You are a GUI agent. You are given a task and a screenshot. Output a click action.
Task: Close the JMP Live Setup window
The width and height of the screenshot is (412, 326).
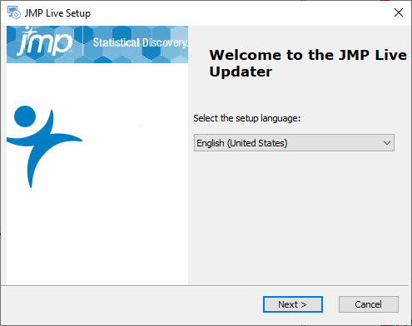click(399, 12)
